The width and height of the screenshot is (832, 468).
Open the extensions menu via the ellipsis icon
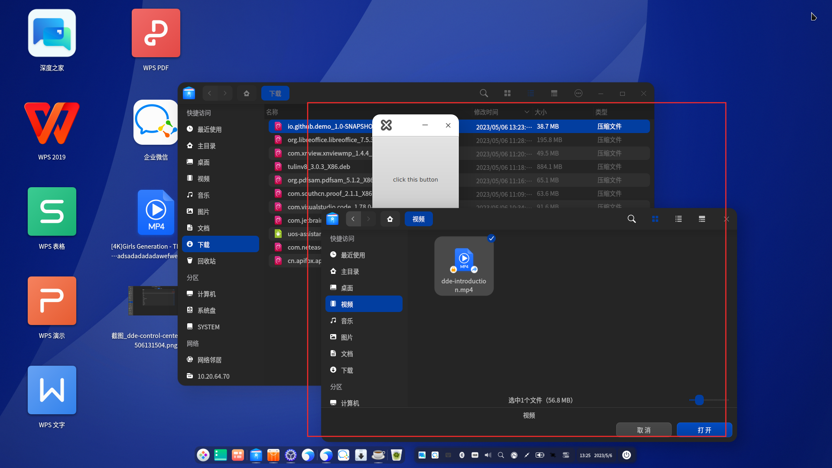coord(578,93)
